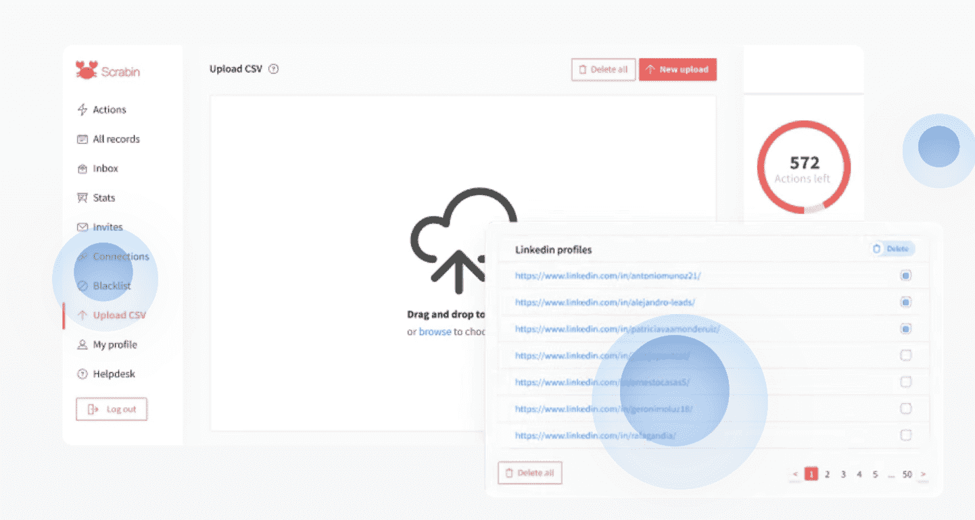The width and height of the screenshot is (975, 520).
Task: Go to next page with right arrow
Action: click(924, 474)
